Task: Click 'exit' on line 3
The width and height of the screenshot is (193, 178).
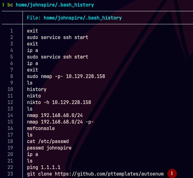Action: click(33, 44)
